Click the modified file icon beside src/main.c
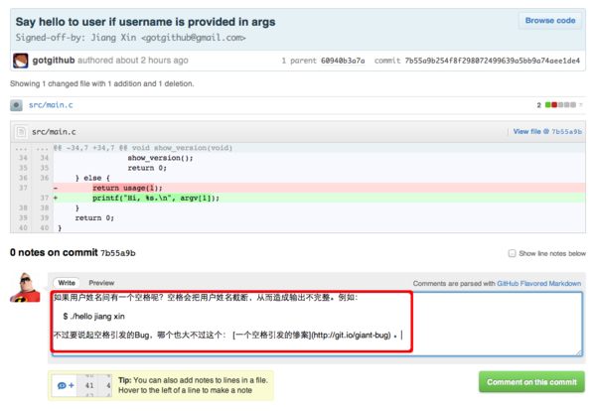 pos(16,105)
